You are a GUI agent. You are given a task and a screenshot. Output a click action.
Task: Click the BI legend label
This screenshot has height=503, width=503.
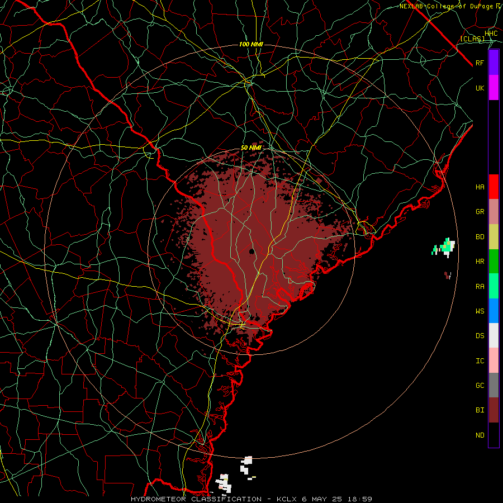(480, 410)
